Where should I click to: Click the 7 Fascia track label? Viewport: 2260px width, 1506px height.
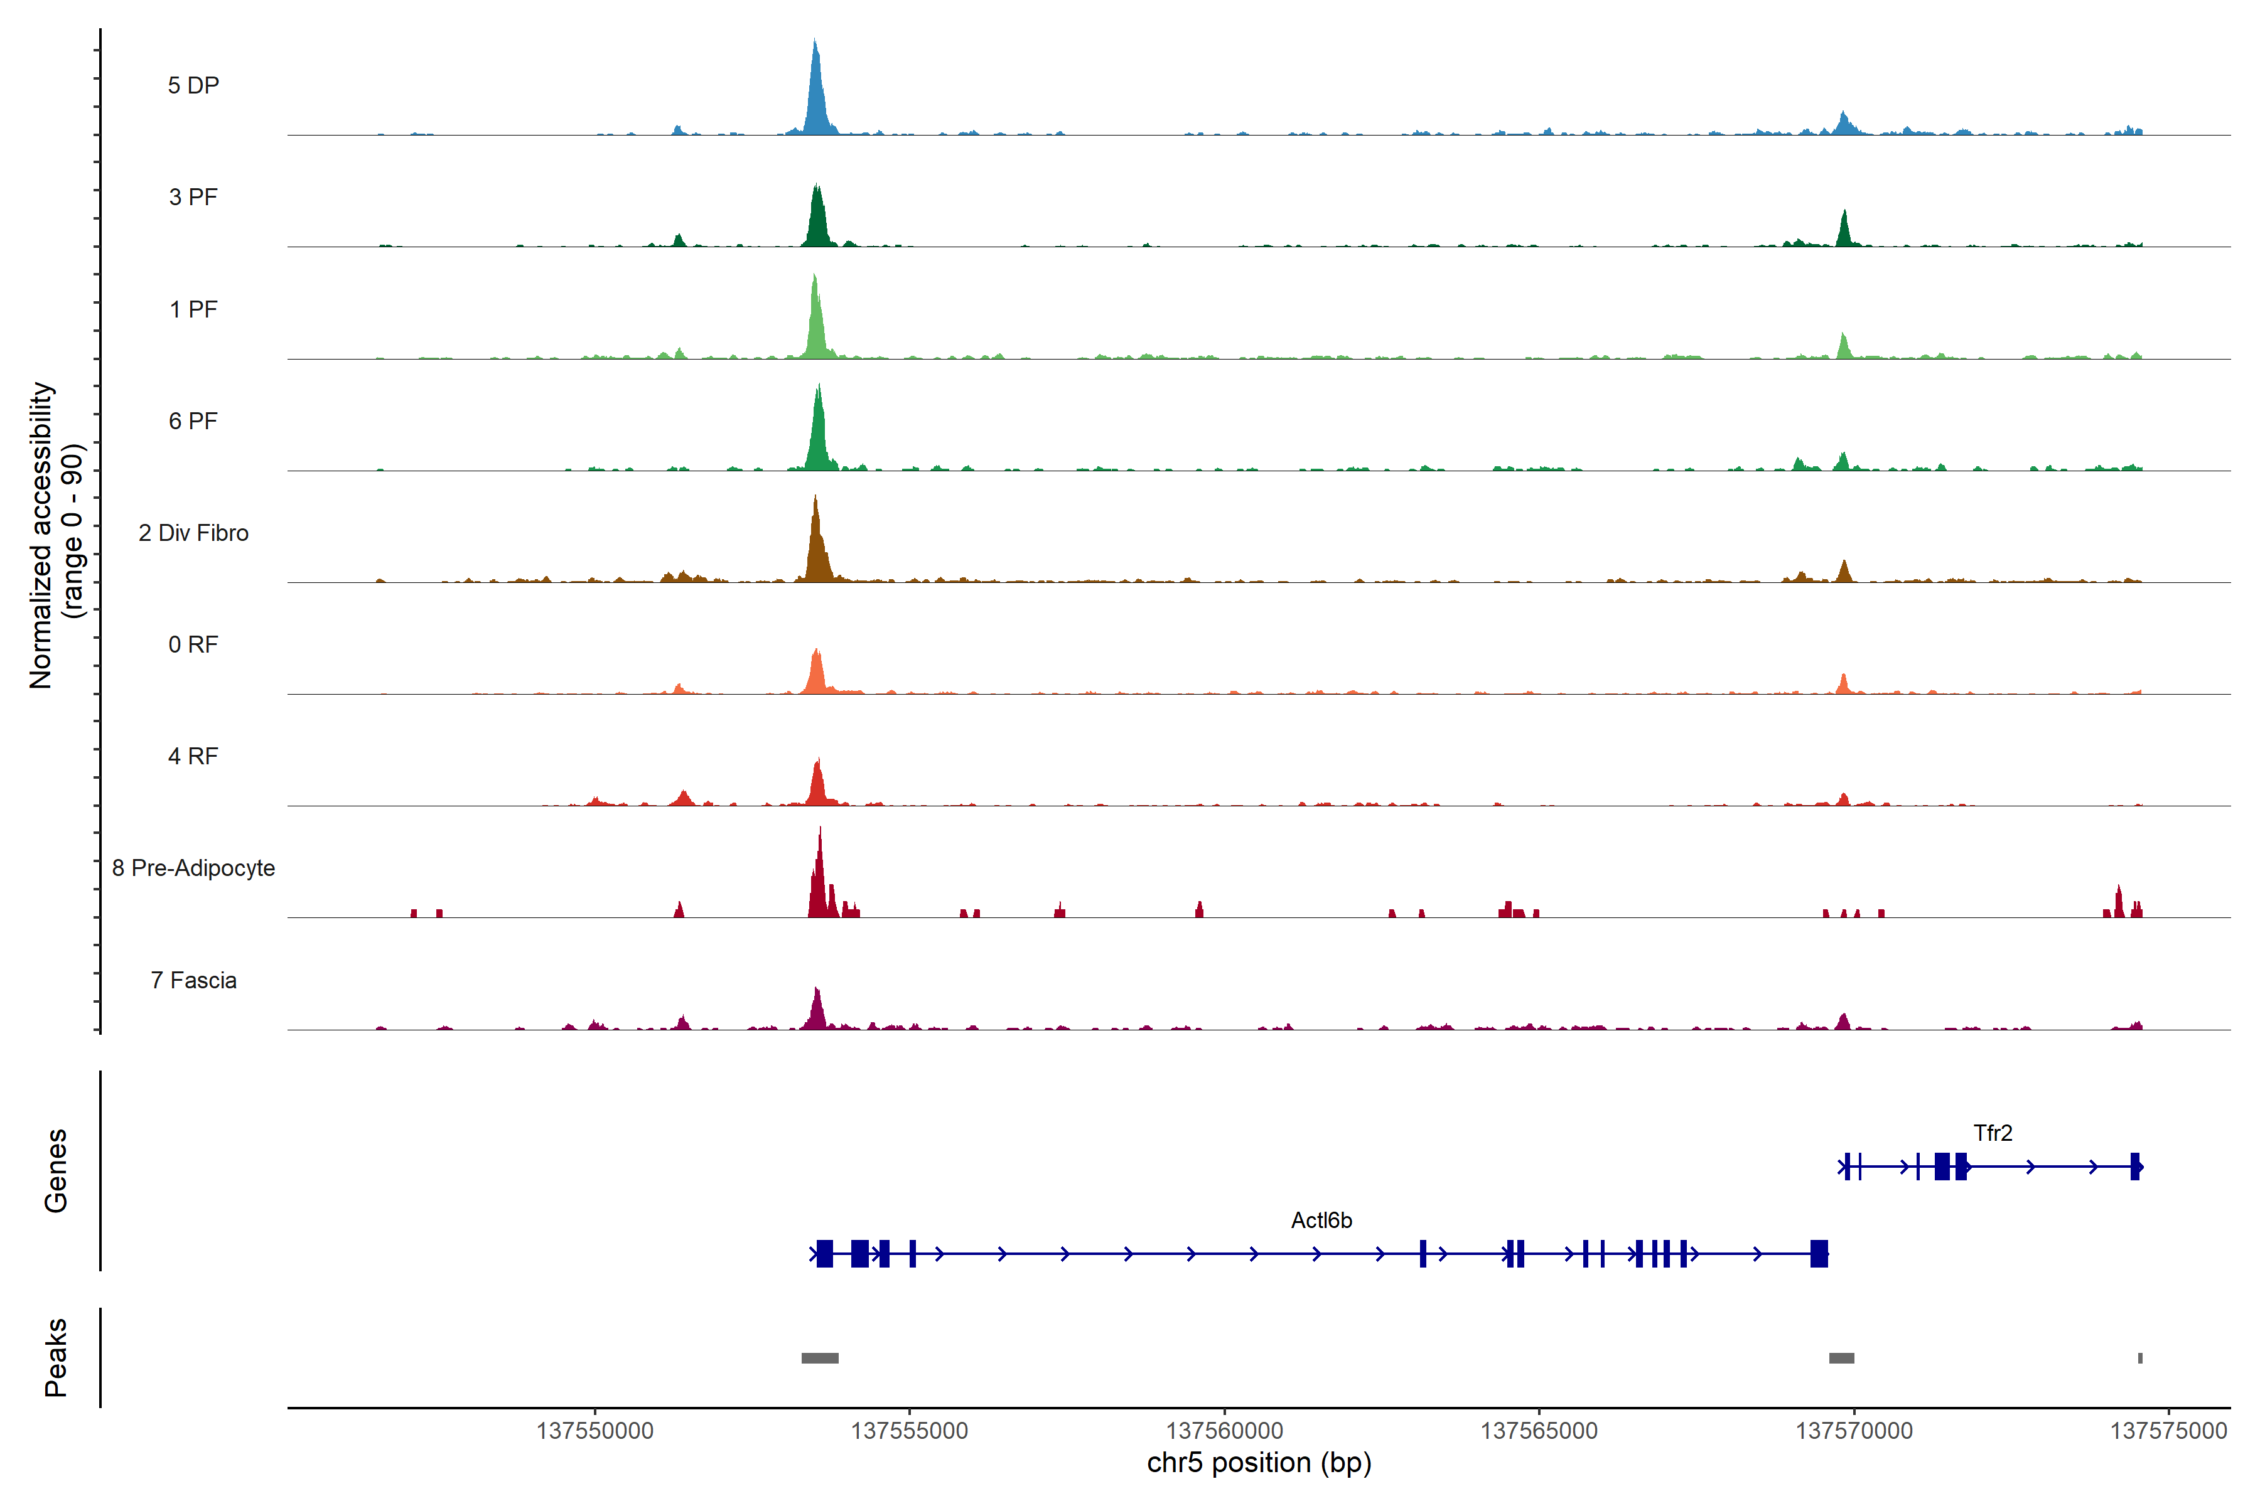click(193, 981)
